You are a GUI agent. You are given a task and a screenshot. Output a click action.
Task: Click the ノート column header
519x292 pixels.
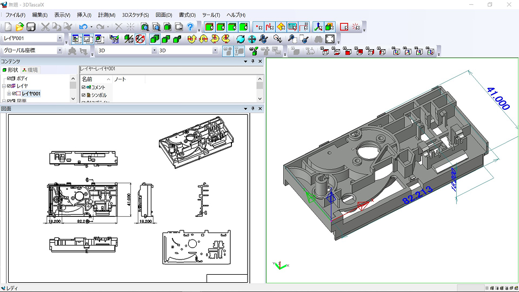click(120, 79)
